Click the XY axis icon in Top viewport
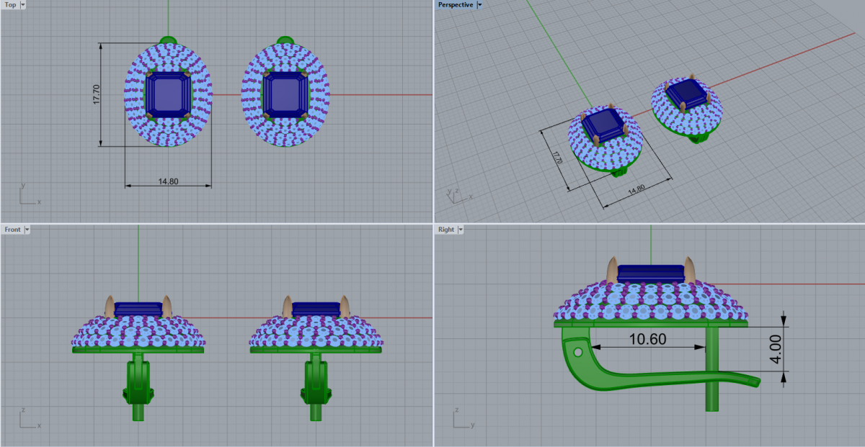Screen dimensions: 865x447 (x=29, y=194)
